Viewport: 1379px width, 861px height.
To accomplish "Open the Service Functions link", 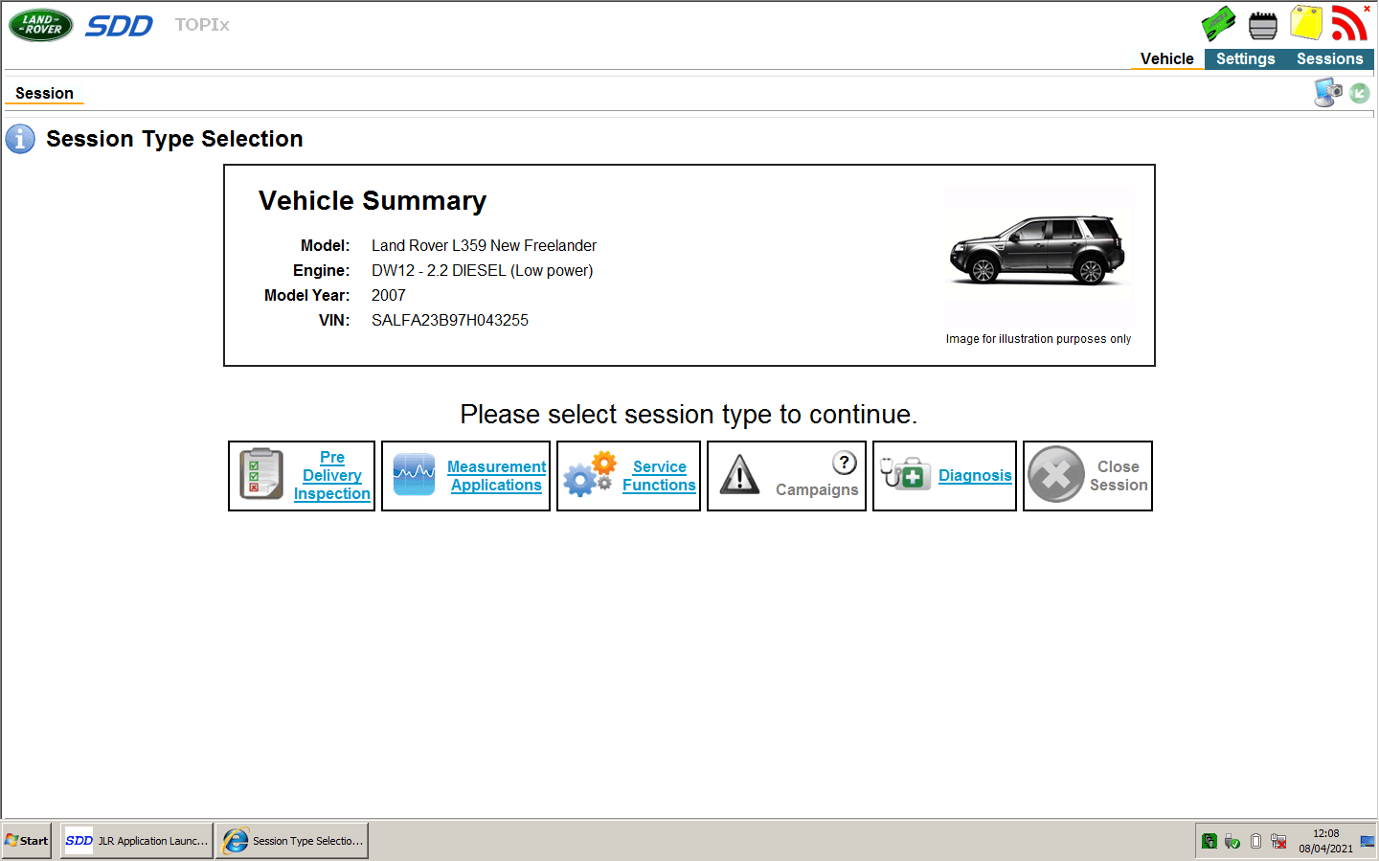I will point(659,476).
